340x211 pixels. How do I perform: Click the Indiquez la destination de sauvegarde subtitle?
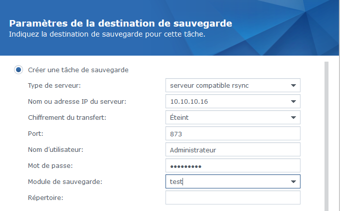point(107,35)
